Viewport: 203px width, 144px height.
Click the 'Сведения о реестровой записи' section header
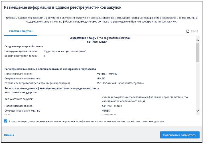tap(24, 46)
